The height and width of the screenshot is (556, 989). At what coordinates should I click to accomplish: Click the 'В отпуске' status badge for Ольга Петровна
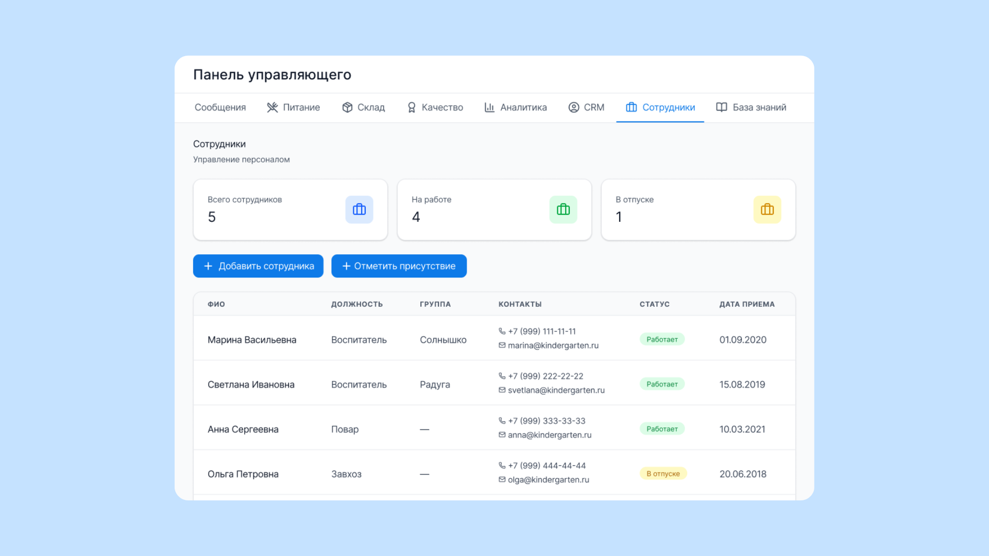tap(663, 474)
